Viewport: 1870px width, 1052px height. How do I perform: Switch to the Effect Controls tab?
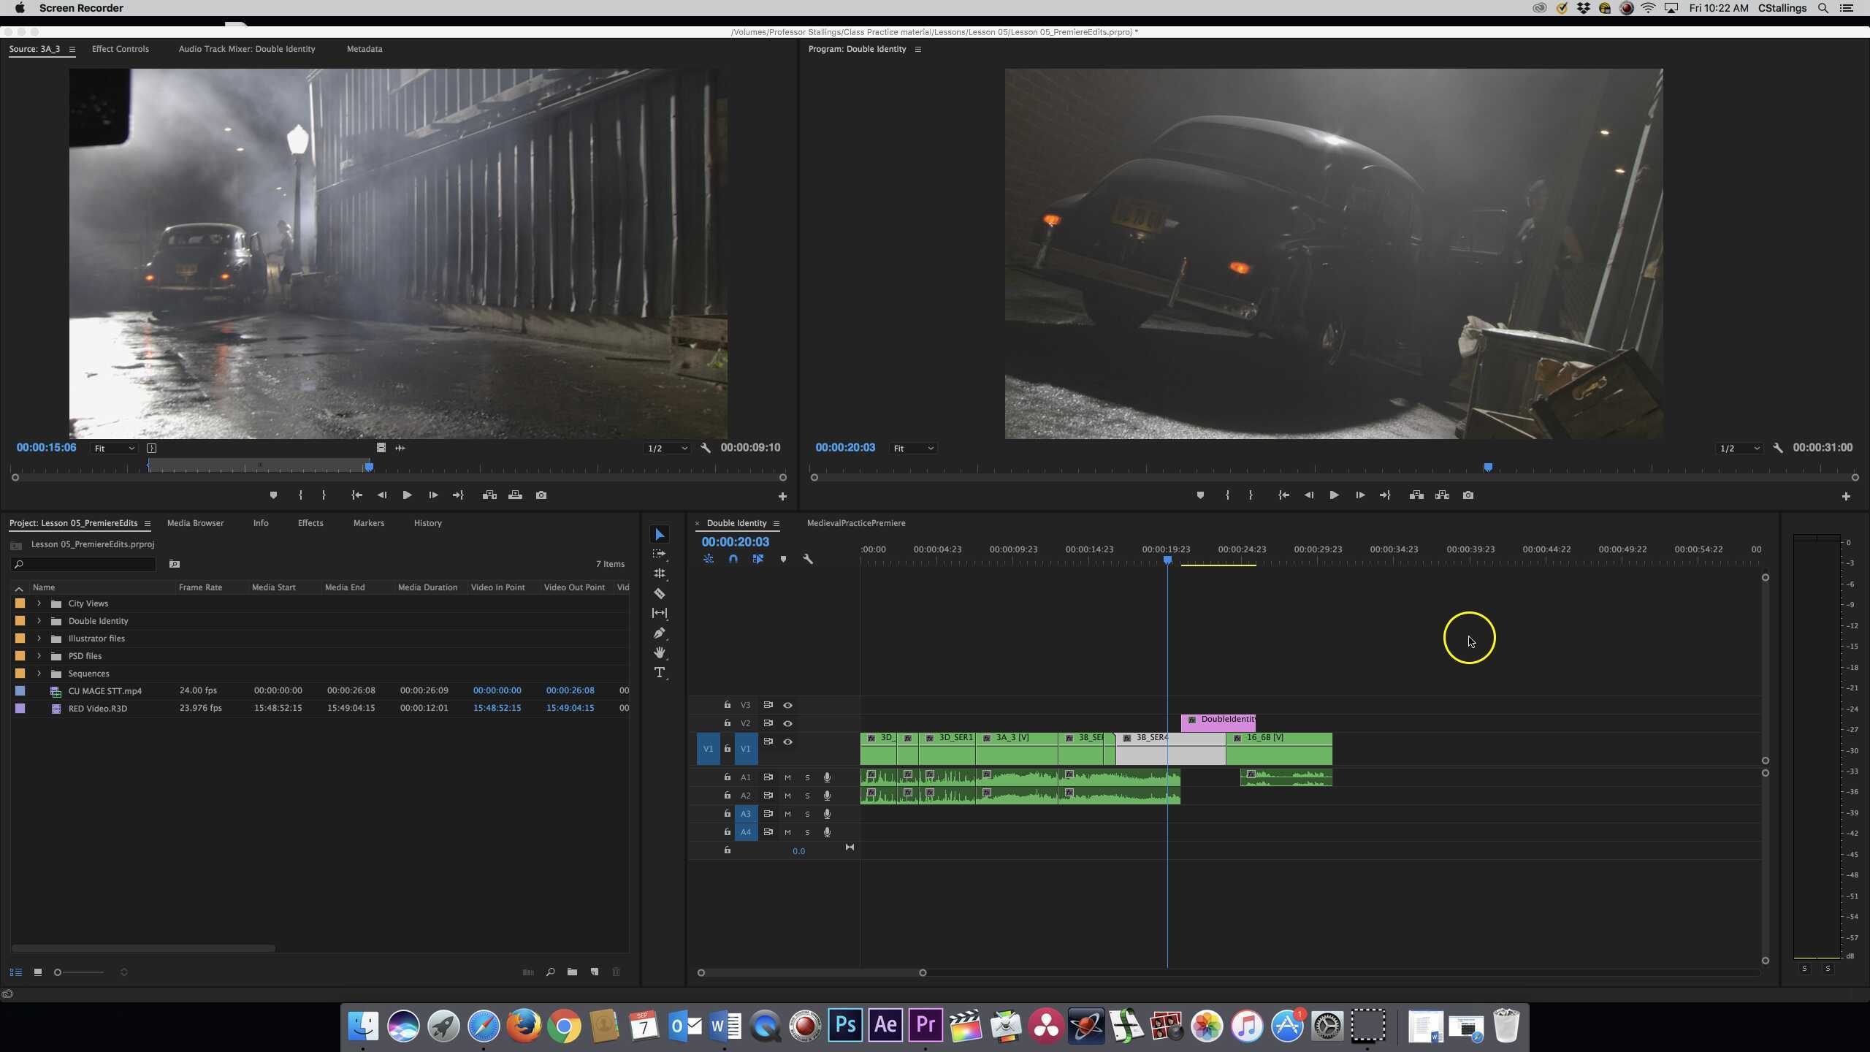tap(120, 49)
